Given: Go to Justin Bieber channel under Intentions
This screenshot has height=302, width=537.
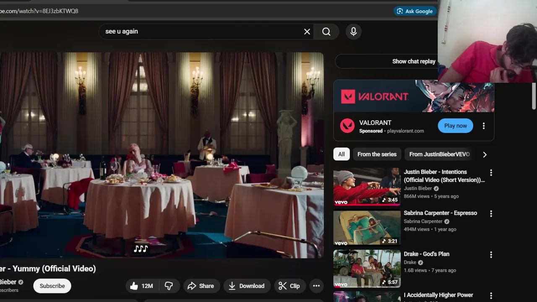Looking at the screenshot, I should (x=418, y=189).
